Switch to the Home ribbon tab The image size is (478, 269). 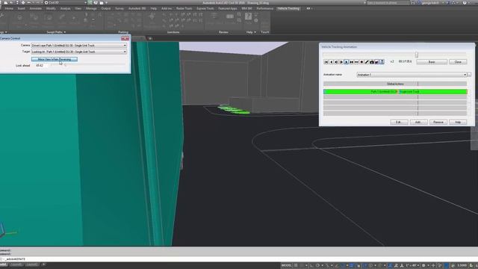tap(9, 8)
